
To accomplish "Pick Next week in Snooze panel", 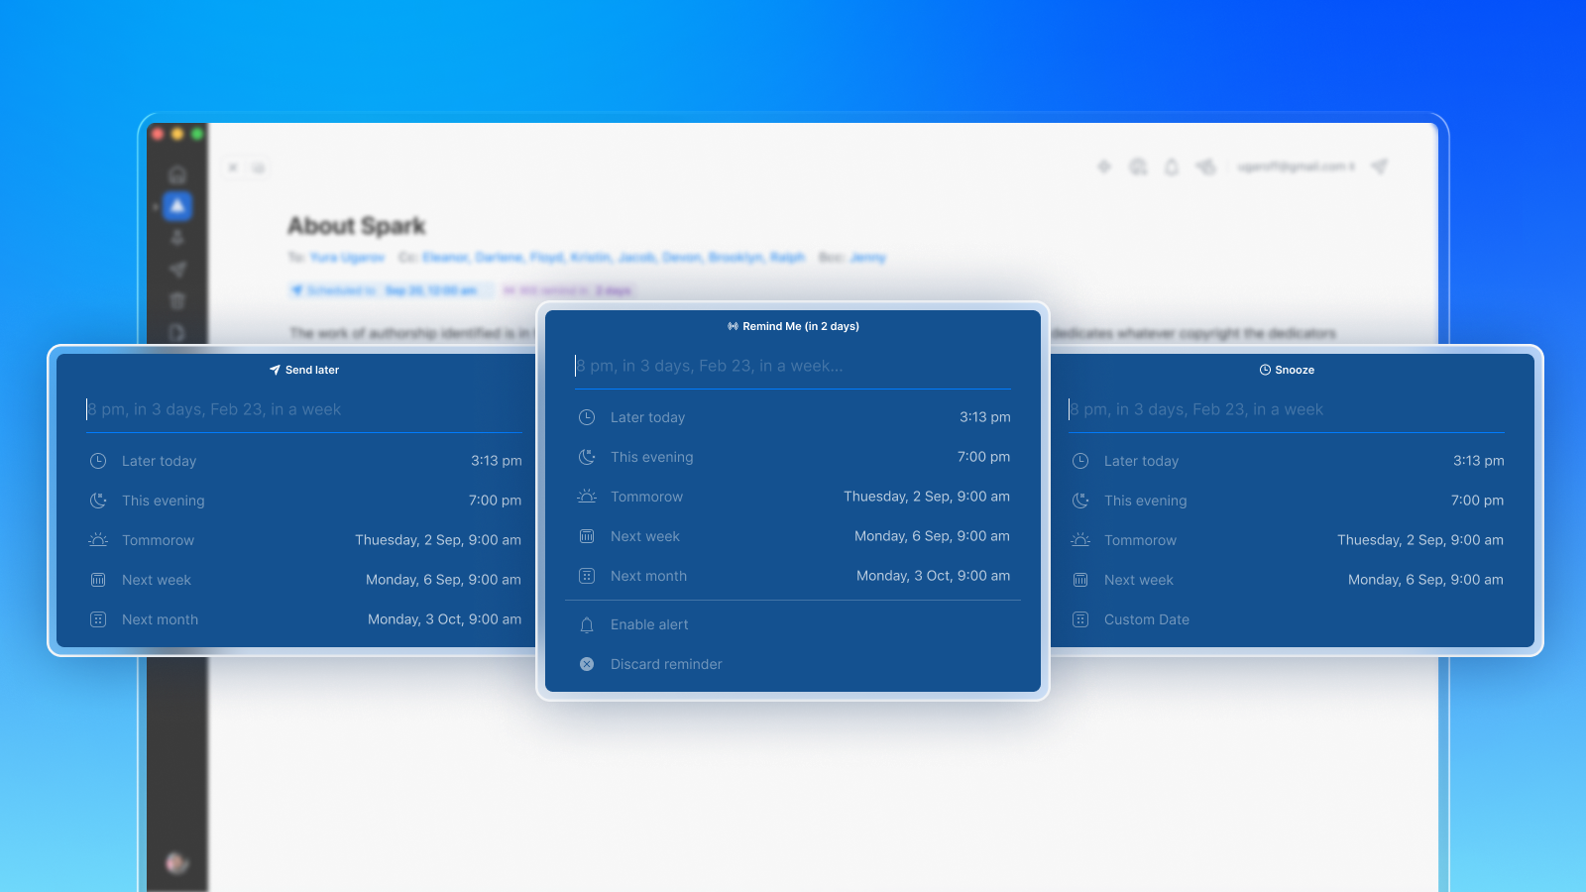I will (1287, 580).
